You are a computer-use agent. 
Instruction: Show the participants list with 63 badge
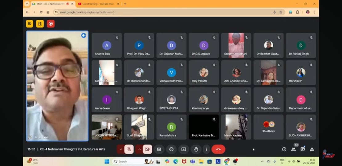[x=294, y=149]
